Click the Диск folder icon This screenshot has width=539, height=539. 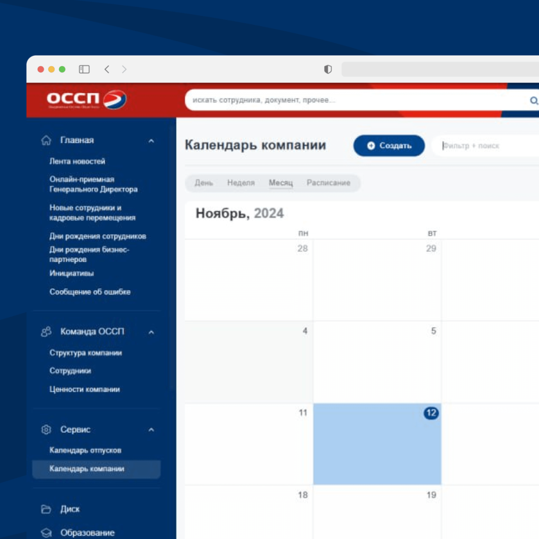(46, 509)
